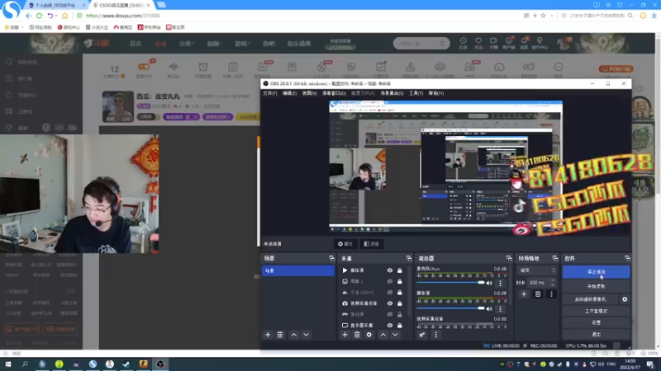Show the 文本 (GDI+) source with its eye icon
This screenshot has width=661, height=371.
click(390, 293)
